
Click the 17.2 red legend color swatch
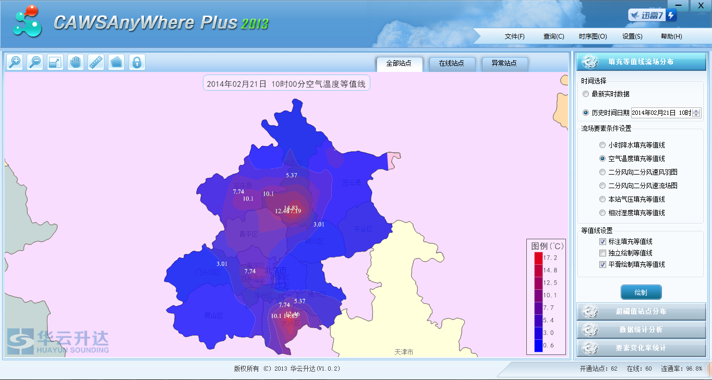tap(538, 258)
